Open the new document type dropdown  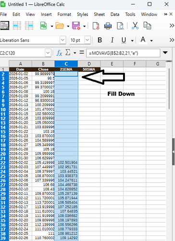[52, 26]
